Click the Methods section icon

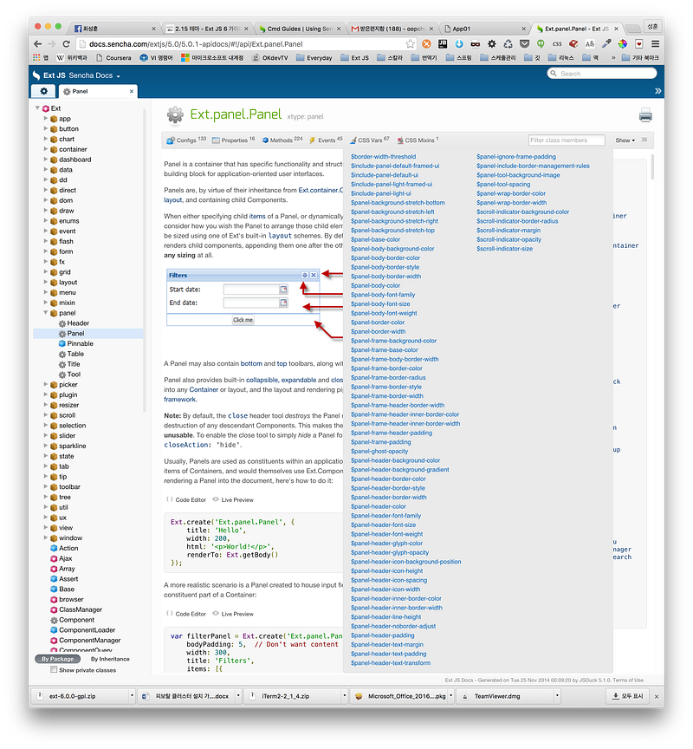coord(265,140)
